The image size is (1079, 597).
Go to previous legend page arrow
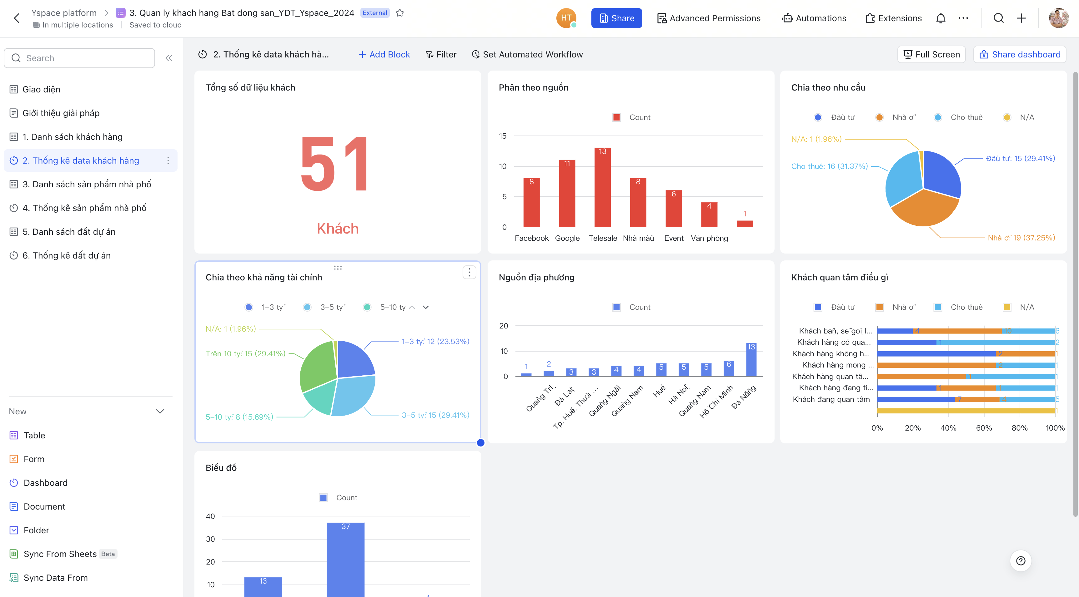412,307
